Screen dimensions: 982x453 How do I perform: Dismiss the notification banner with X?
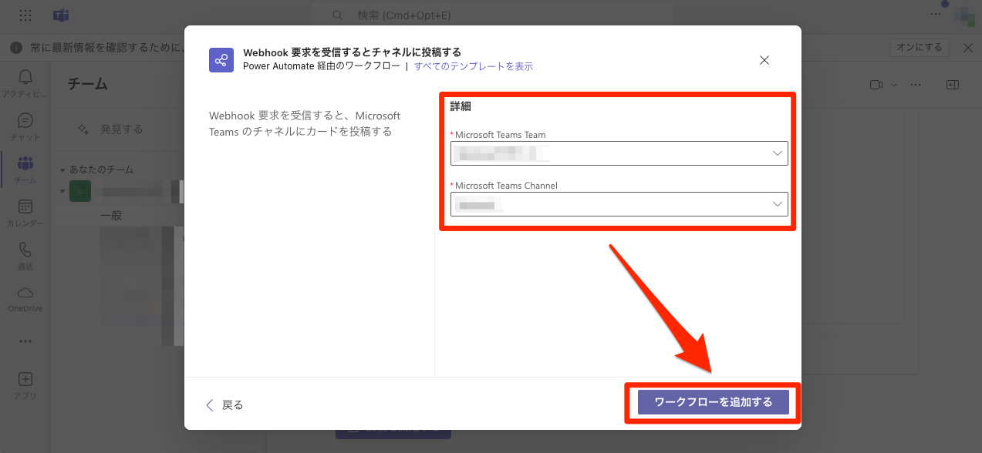[x=968, y=48]
